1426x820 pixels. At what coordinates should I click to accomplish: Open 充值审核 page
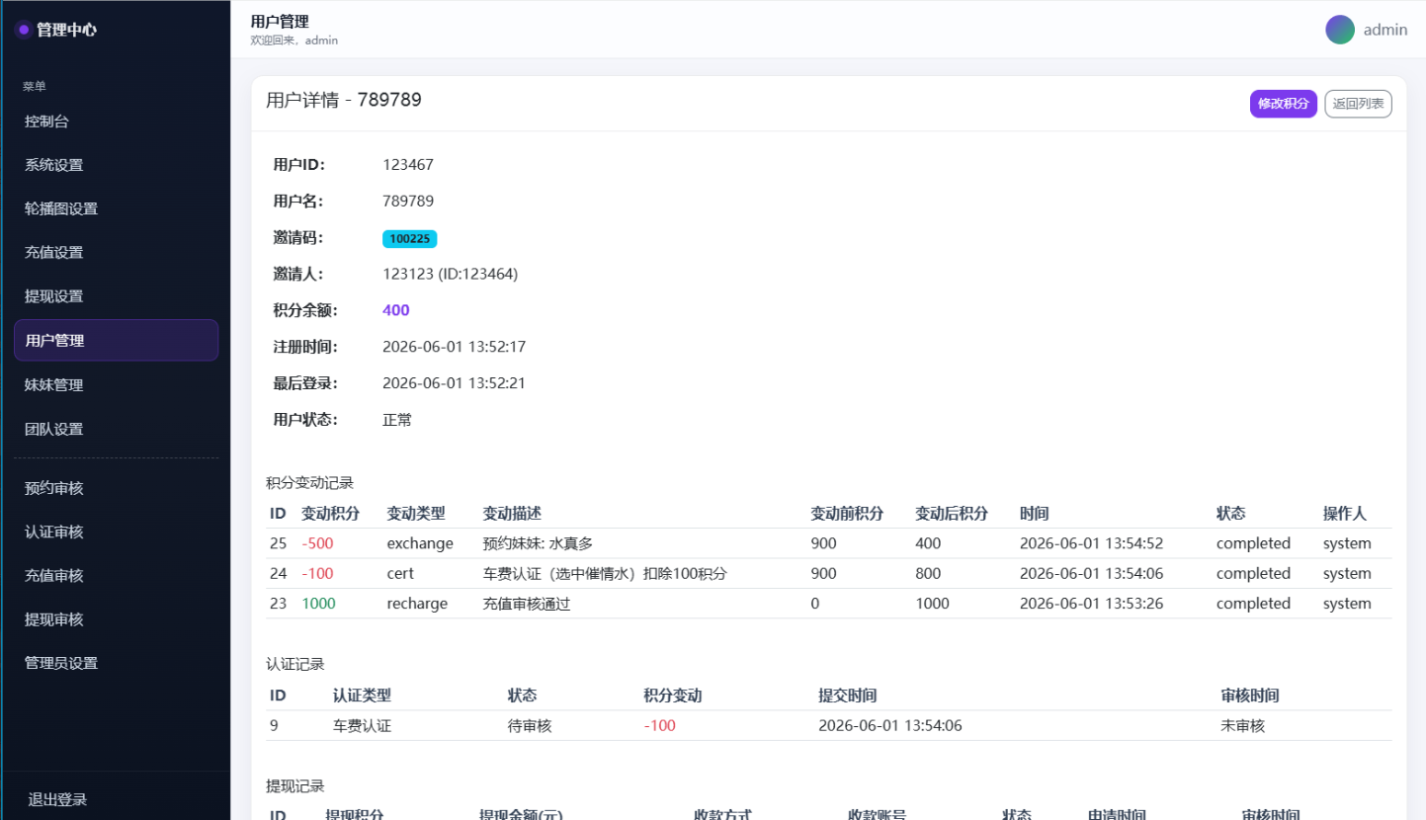[x=116, y=575]
